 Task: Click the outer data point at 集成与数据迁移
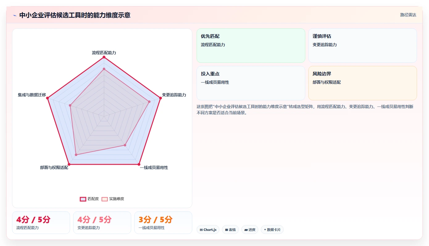[x=48, y=98]
